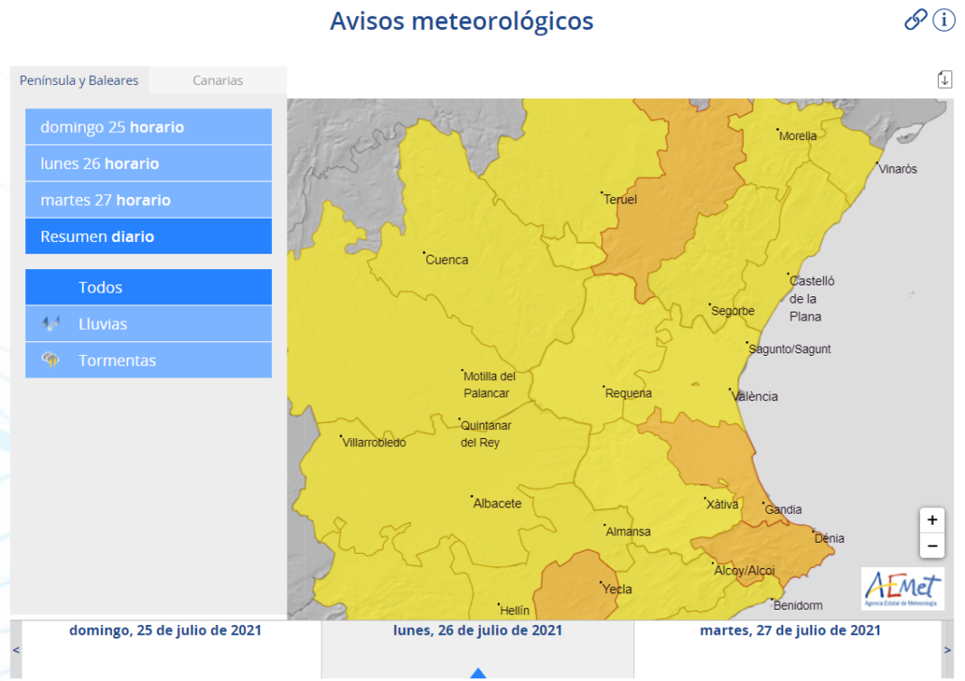This screenshot has width=965, height=681.
Task: Select martes, 27 de julio timeline day
Action: (790, 630)
